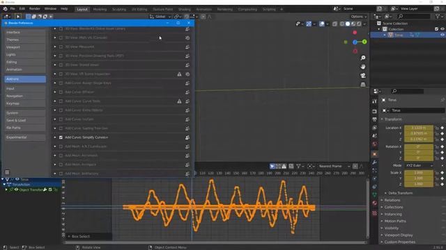Select material preview shading icon

[353, 24]
